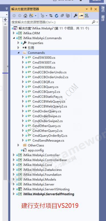
Task: Open Properties wrench icon in toolbar
Action: click(75, 16)
